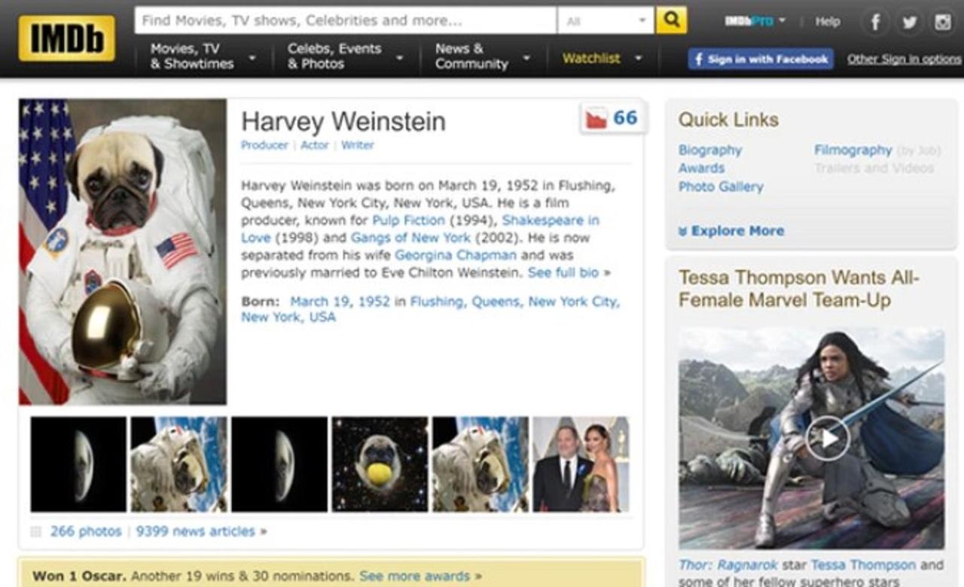Expand the Explore More section
Screen dimensions: 964x587
click(731, 231)
